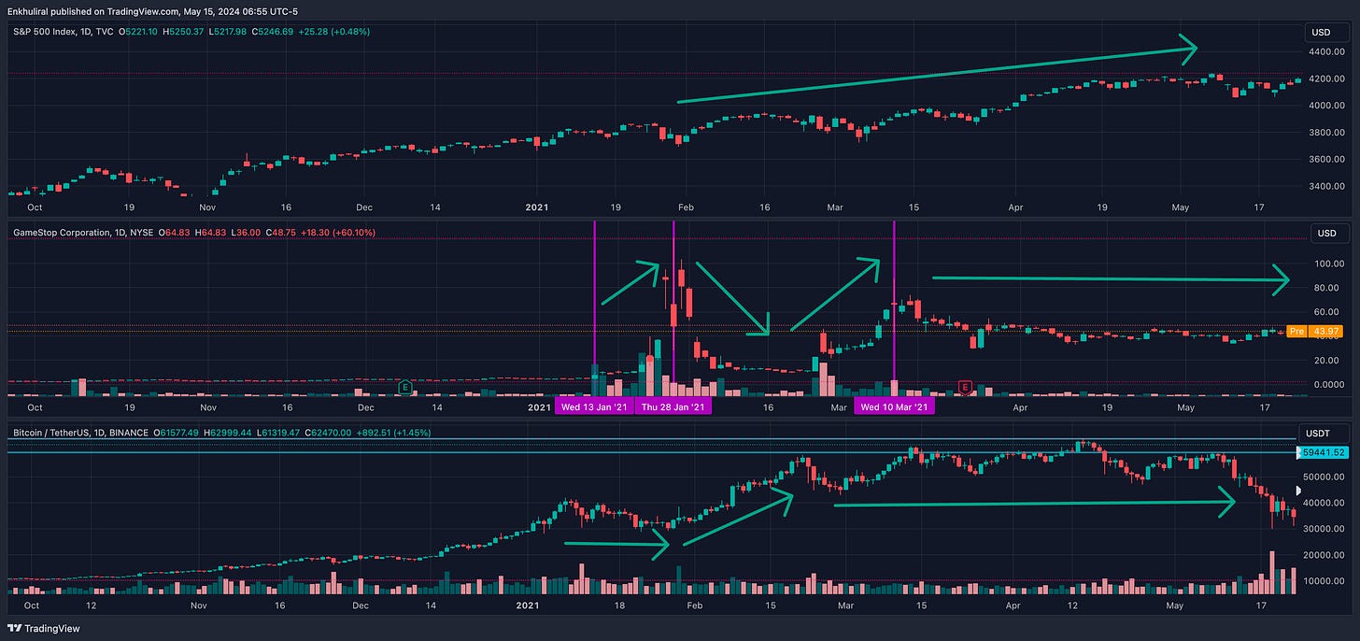Click the green earnings E icon on GameStop chart
Screen dimensions: 1360x641
tap(405, 386)
